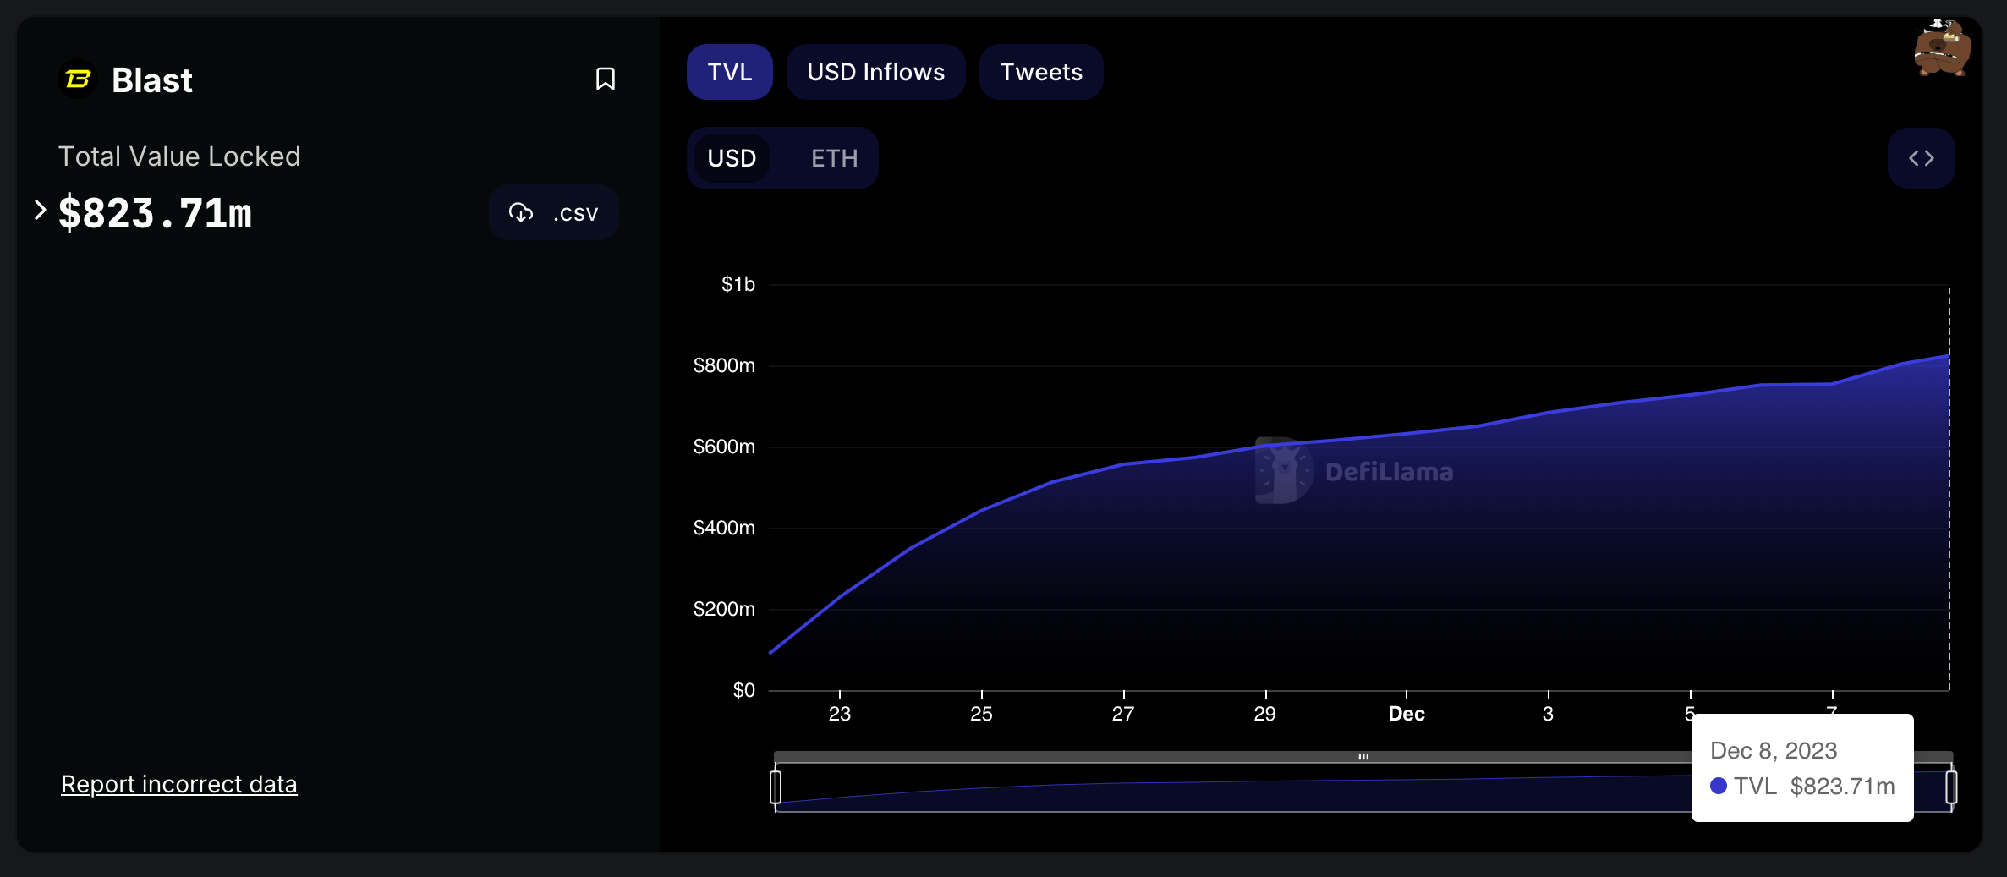Click the range bar's center grip icon
Viewport: 2007px width, 877px height.
point(1363,757)
